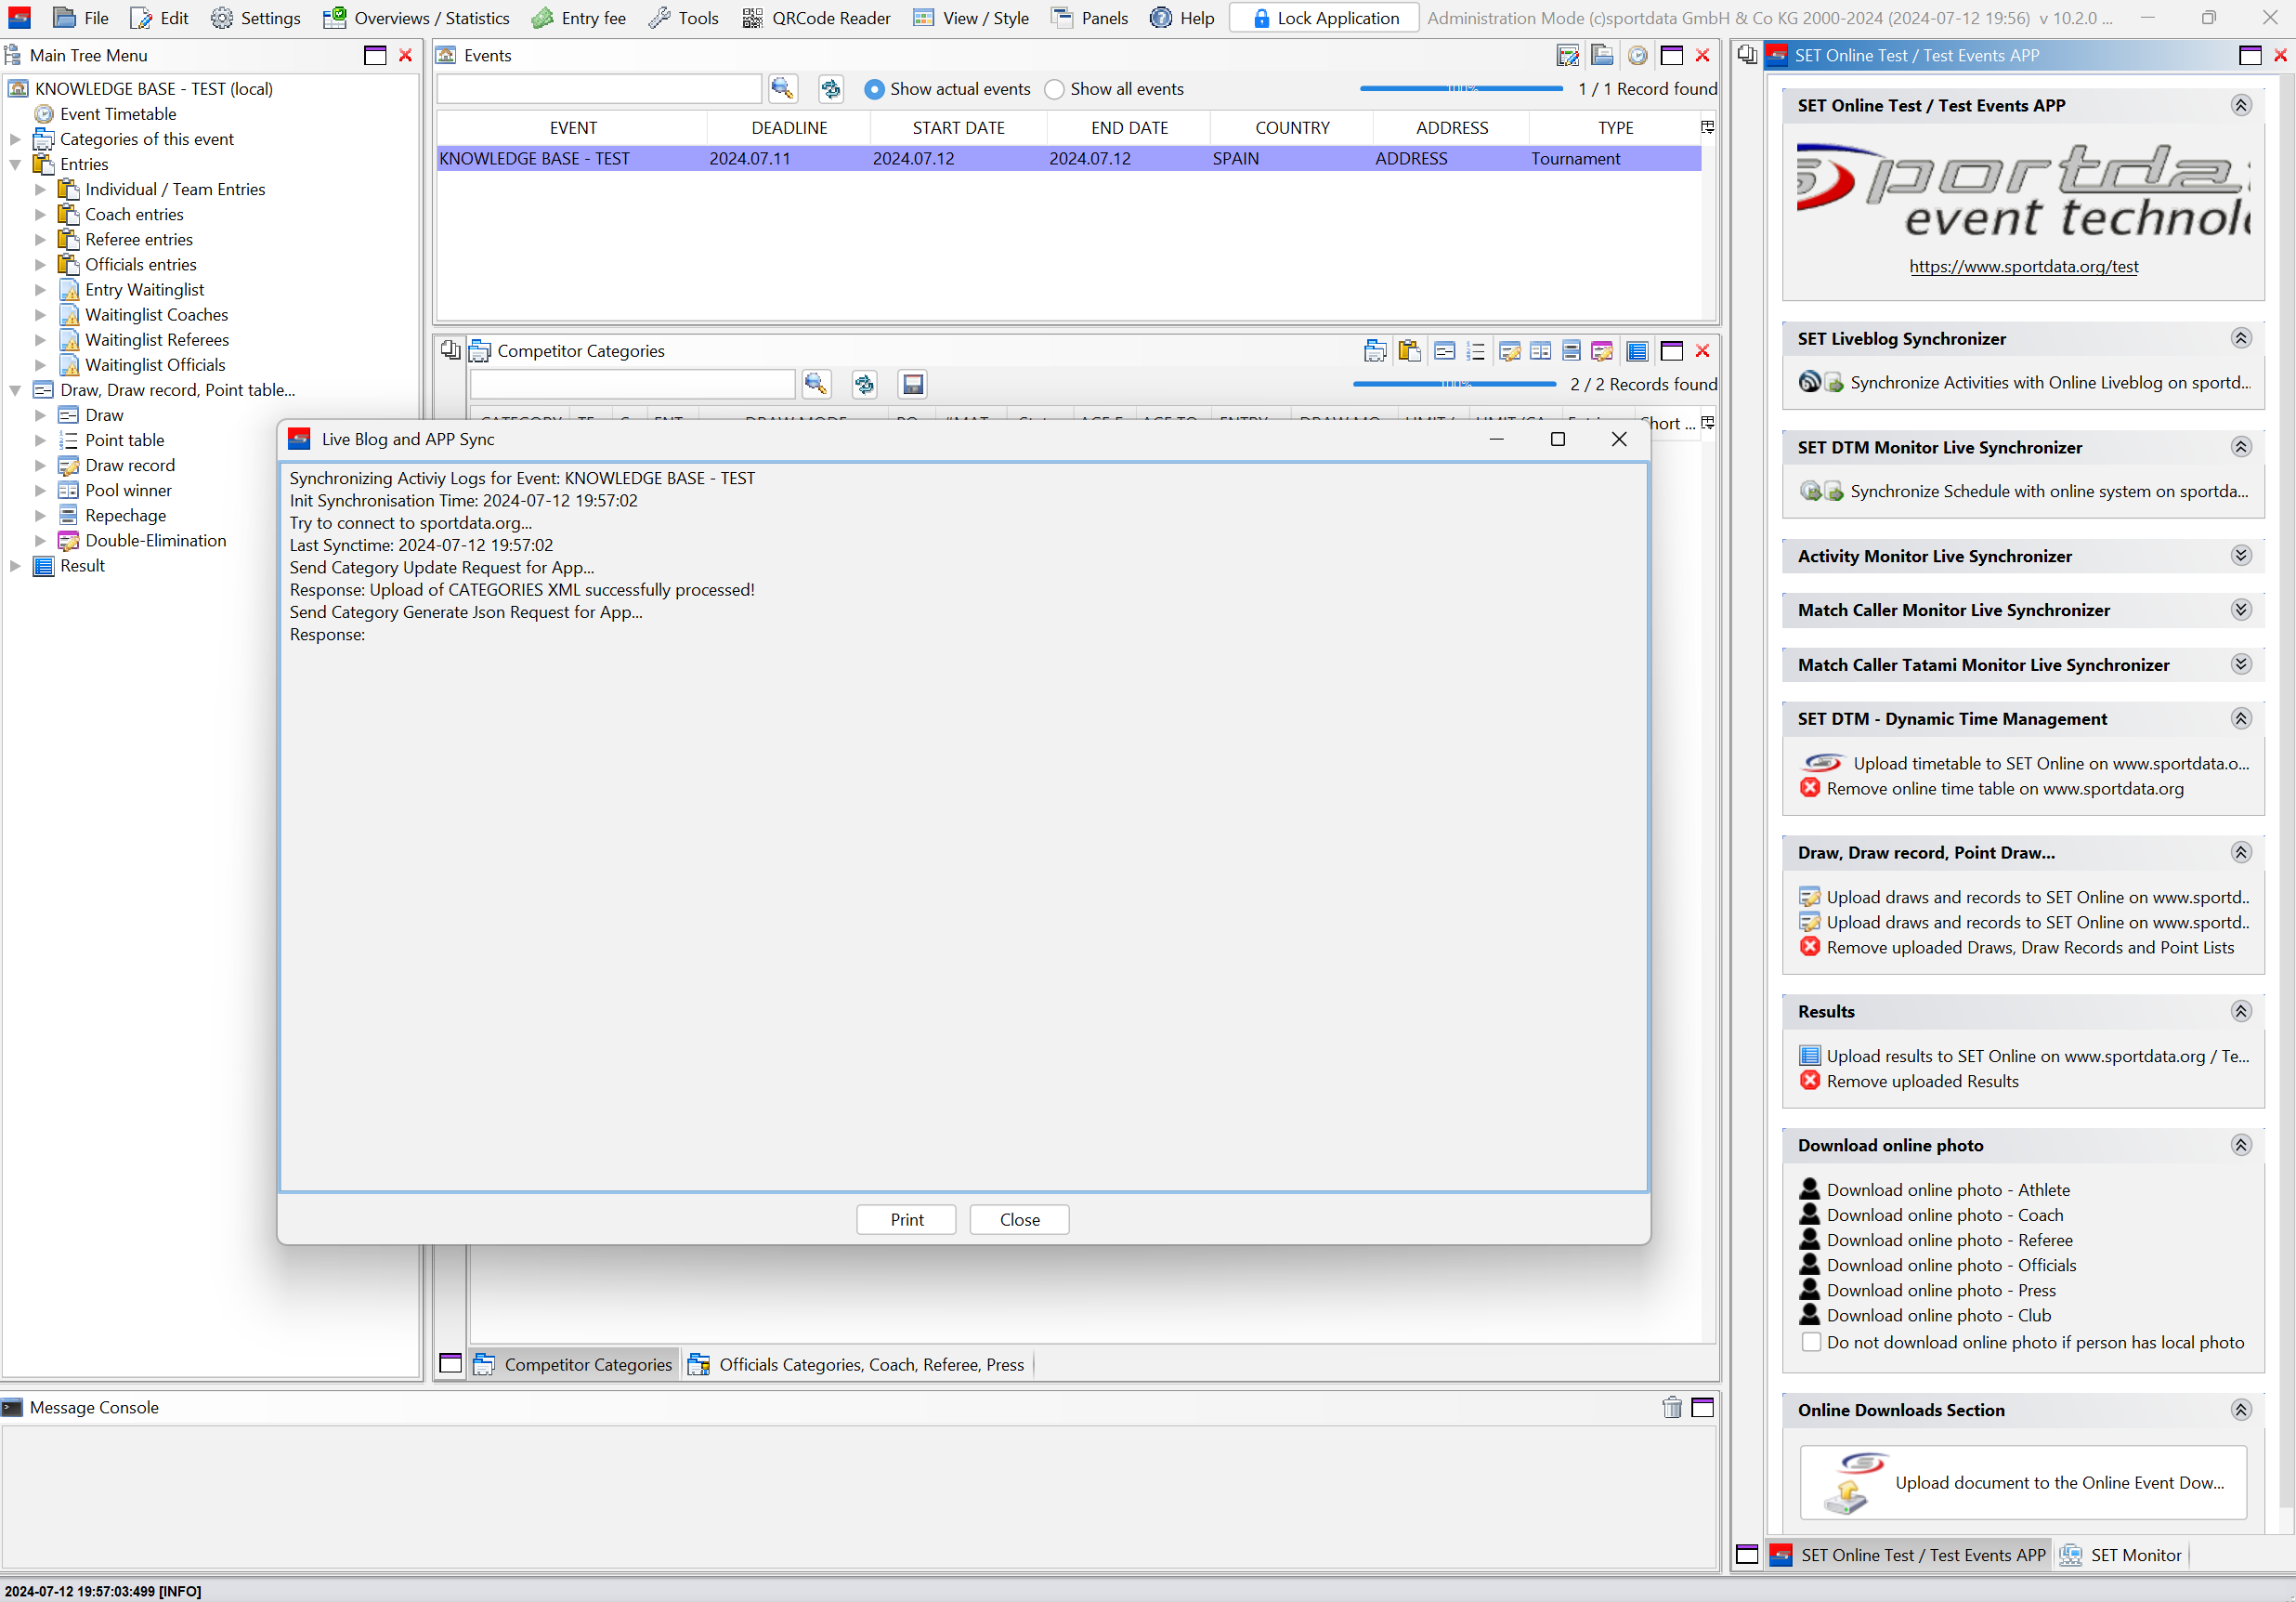Click the save icon in Competitor Categories
Image resolution: width=2296 pixels, height=1602 pixels.
tap(912, 385)
